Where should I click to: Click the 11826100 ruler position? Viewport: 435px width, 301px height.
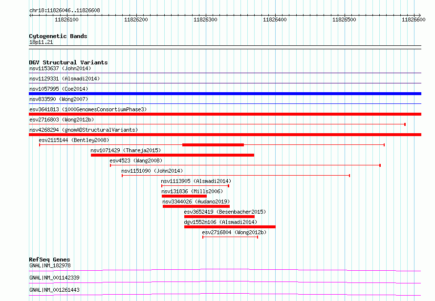coord(66,20)
